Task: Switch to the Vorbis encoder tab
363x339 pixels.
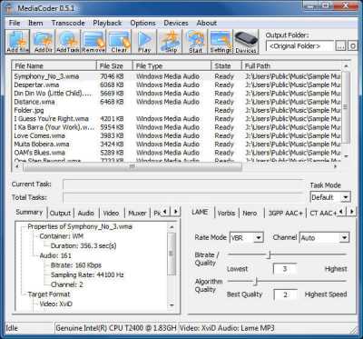Action: [226, 214]
